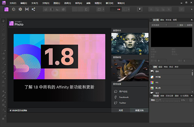The image size is (194, 127).
Task: Open the histogram panel options menu
Action: pos(192,20)
